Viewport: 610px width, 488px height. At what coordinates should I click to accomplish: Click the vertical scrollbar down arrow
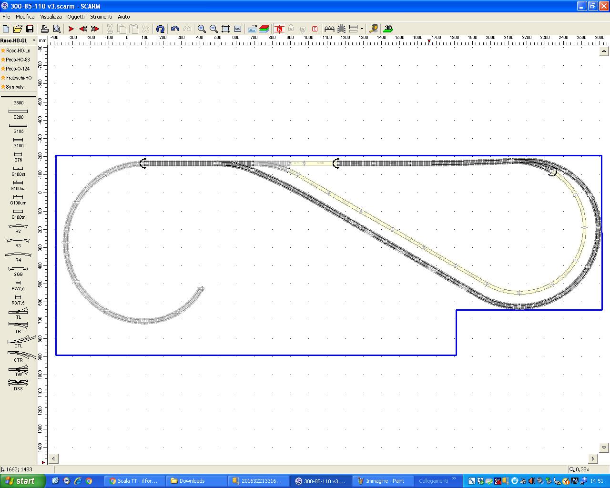tap(604, 447)
